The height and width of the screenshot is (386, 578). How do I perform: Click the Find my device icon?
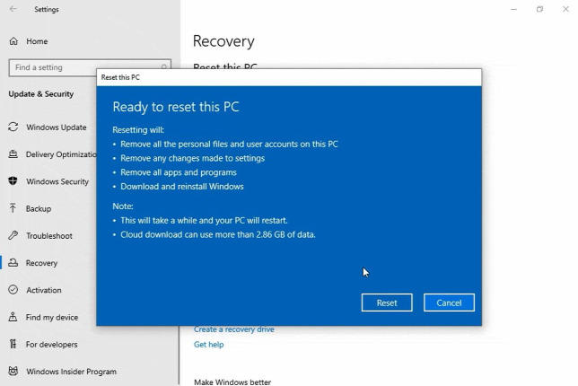pyautogui.click(x=13, y=317)
